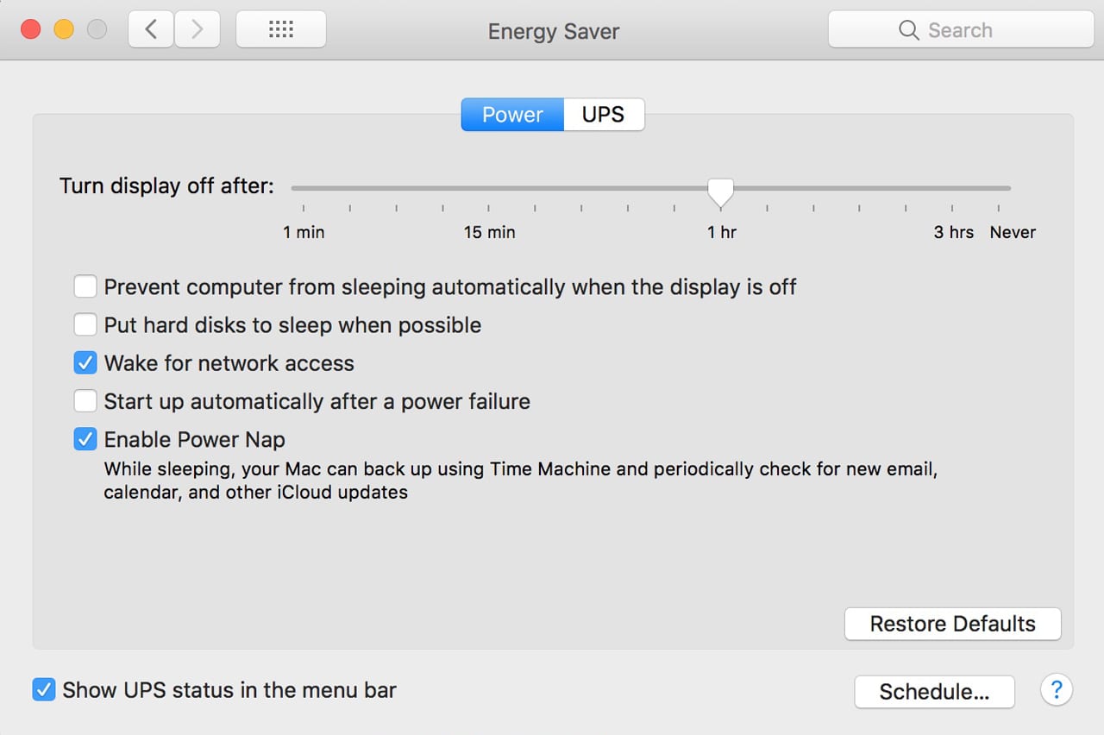
Task: Click the Restore Defaults button
Action: pyautogui.click(x=952, y=624)
